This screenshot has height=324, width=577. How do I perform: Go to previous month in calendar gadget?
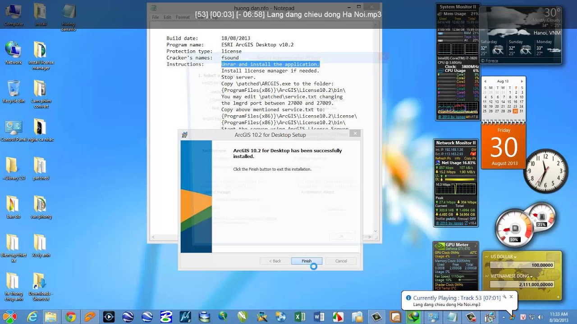tap(485, 81)
